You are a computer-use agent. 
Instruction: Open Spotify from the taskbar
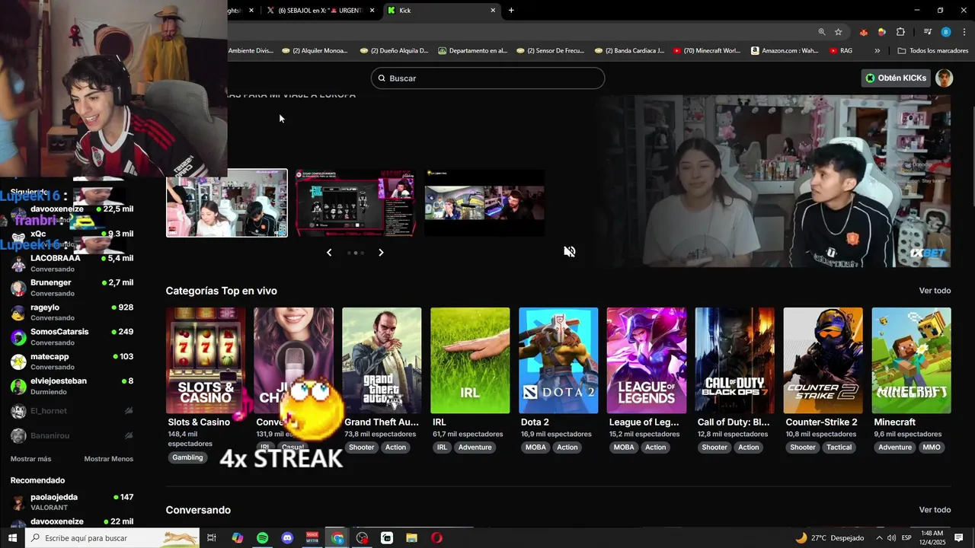[262, 538]
